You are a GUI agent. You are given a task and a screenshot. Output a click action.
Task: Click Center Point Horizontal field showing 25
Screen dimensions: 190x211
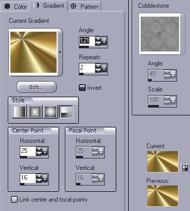pos(28,151)
